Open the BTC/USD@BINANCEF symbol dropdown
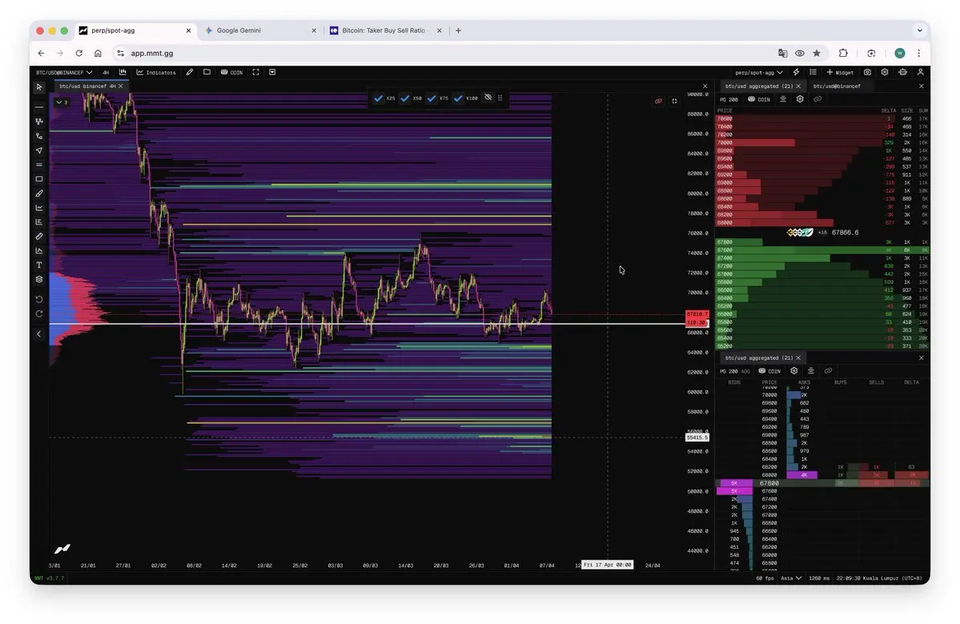Viewport: 960px width, 624px height. (64, 72)
